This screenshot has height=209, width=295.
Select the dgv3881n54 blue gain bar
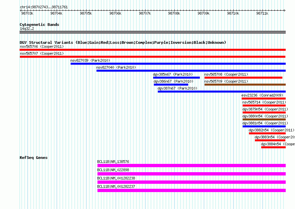(x=264, y=126)
